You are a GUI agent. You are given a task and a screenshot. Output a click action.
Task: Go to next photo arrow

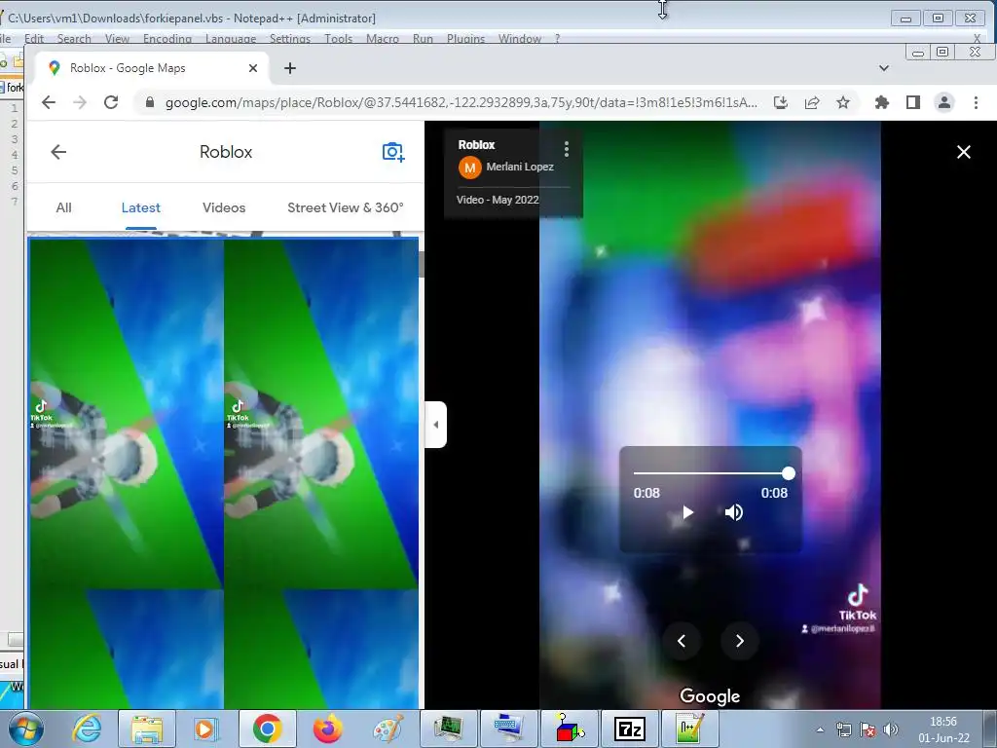tap(740, 641)
